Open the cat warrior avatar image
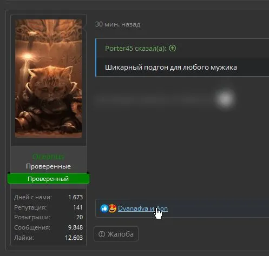The width and height of the screenshot is (269, 256). pyautogui.click(x=48, y=78)
